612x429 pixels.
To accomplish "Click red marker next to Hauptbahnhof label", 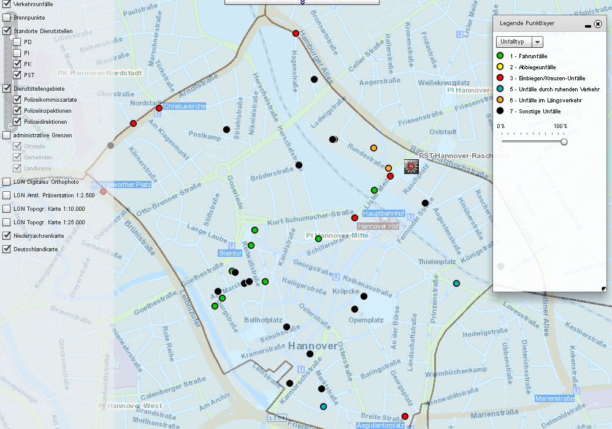I will coord(354,218).
